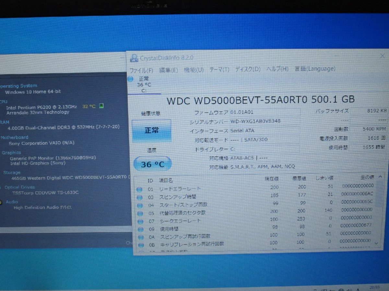The width and height of the screenshot is (389, 291).
Task: Click the transfer mode field SATA/300
Action: [x=265, y=140]
